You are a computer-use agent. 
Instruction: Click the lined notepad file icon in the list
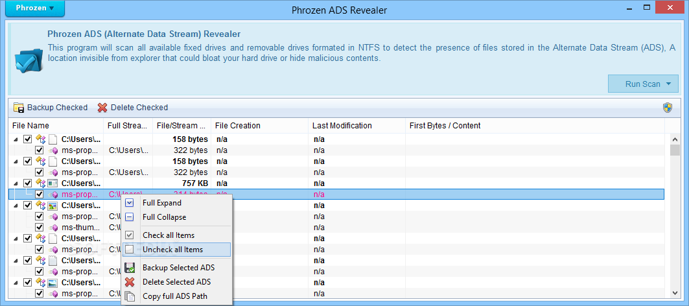pos(53,260)
